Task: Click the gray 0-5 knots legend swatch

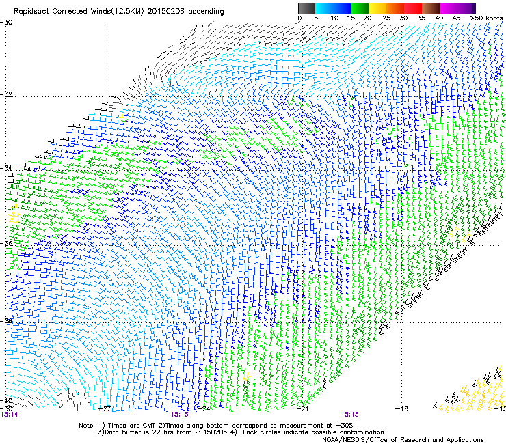Action: pyautogui.click(x=306, y=8)
